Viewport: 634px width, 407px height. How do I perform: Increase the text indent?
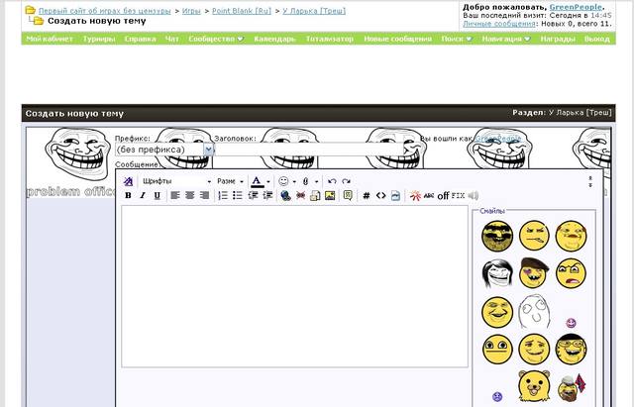coord(267,196)
